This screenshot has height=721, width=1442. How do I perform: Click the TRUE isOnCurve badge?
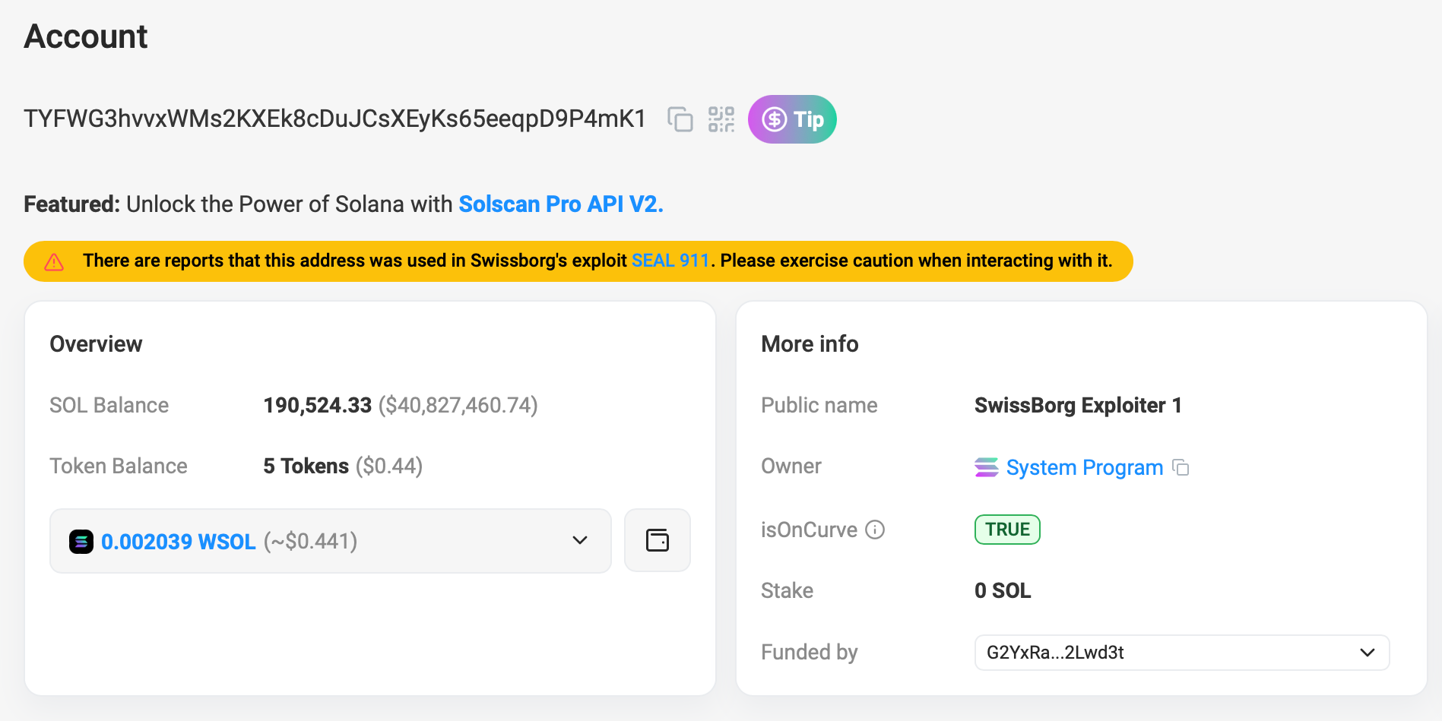tap(1006, 530)
